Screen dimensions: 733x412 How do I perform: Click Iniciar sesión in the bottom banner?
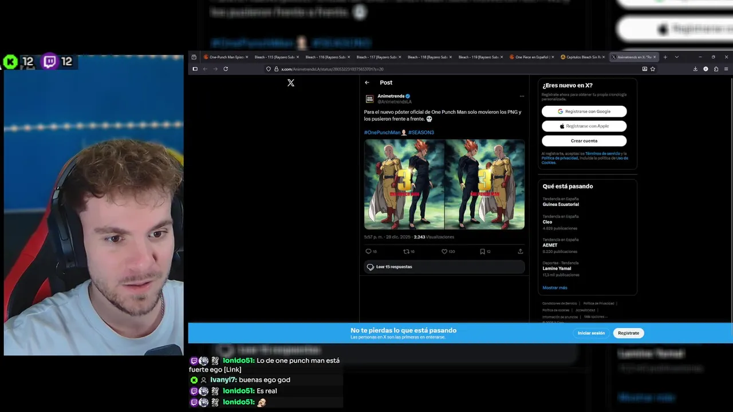[x=591, y=333]
